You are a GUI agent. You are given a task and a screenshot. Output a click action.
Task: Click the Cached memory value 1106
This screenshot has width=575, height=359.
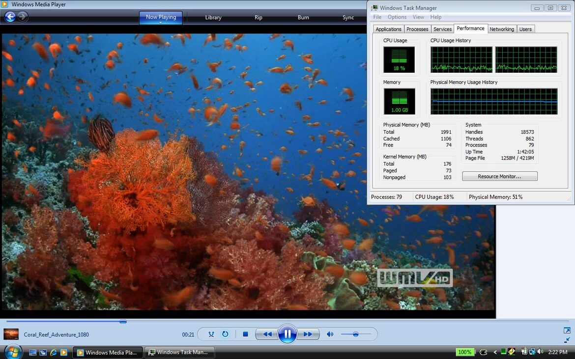tap(446, 138)
